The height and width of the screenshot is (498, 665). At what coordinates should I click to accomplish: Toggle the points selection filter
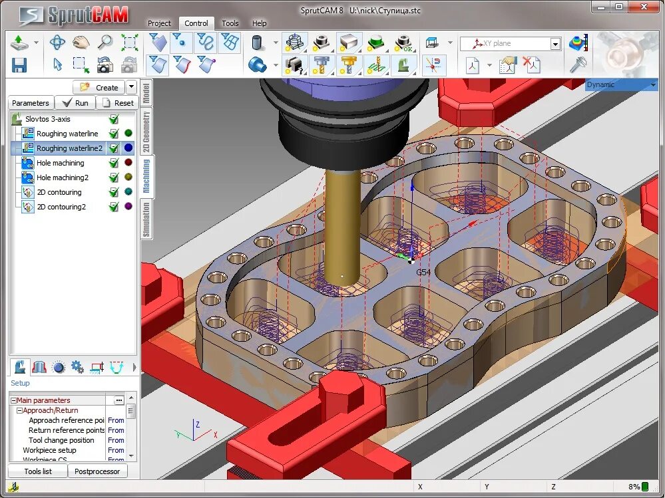(181, 43)
